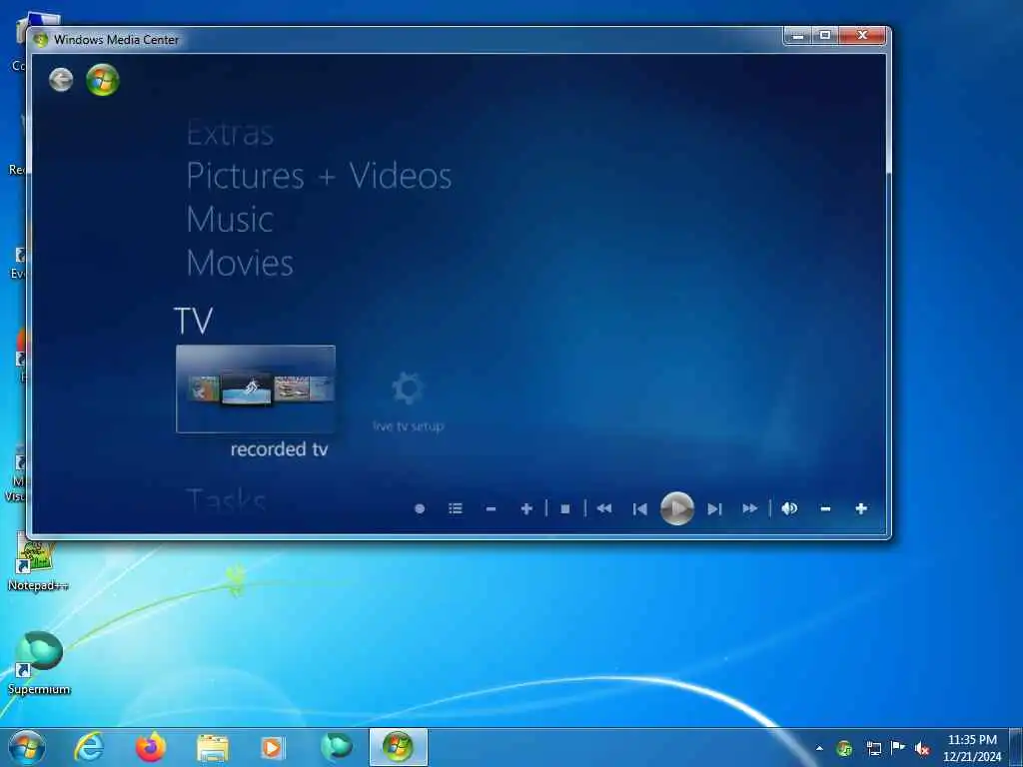1023x767 pixels.
Task: Open the Windows Start menu
Action: pos(27,747)
